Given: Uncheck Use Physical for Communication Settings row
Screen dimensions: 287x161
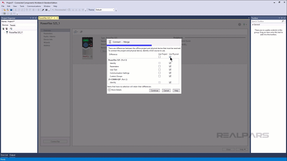Looking at the screenshot, I should [170, 73].
